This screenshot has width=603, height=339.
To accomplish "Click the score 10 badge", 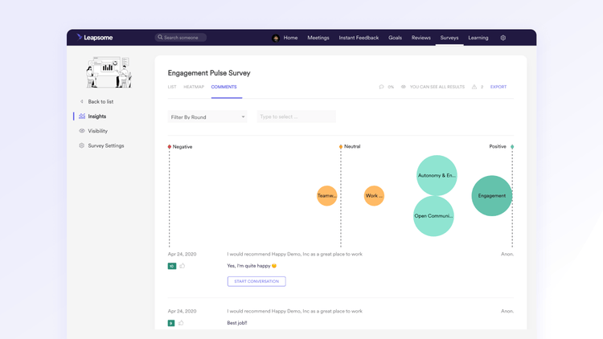I will (172, 266).
